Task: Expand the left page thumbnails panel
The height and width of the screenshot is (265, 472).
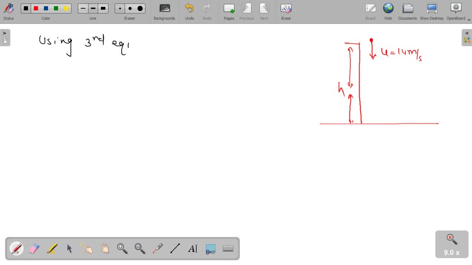Action: point(5,37)
